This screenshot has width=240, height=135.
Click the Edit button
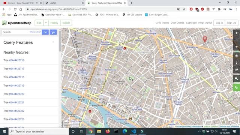tap(39, 23)
